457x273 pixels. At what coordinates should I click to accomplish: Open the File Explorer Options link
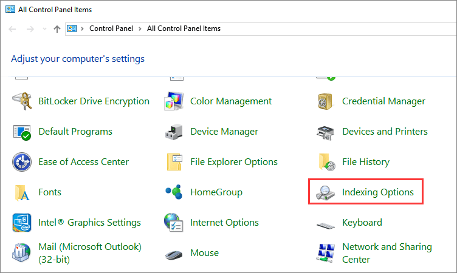(233, 162)
